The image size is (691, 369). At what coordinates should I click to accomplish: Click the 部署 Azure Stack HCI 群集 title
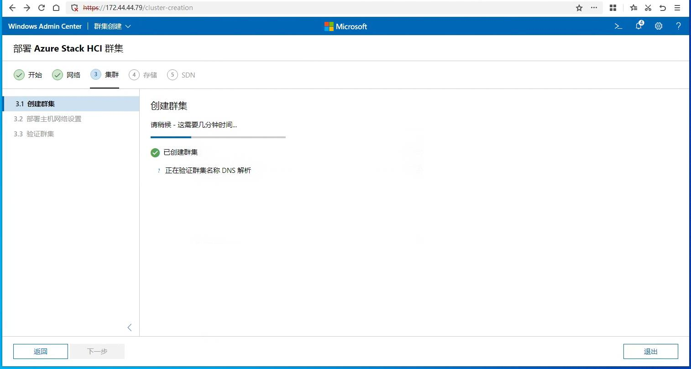68,48
